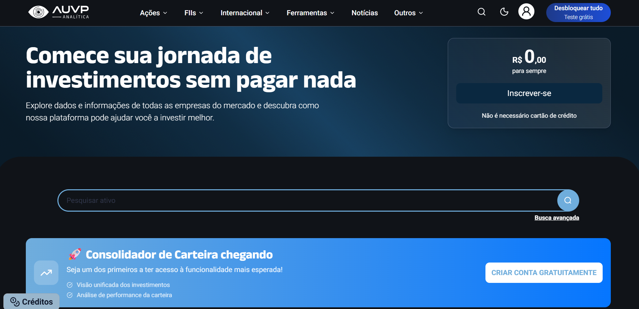The width and height of the screenshot is (639, 309).
Task: Click Criar Conta Gratuitamente
Action: (x=544, y=272)
